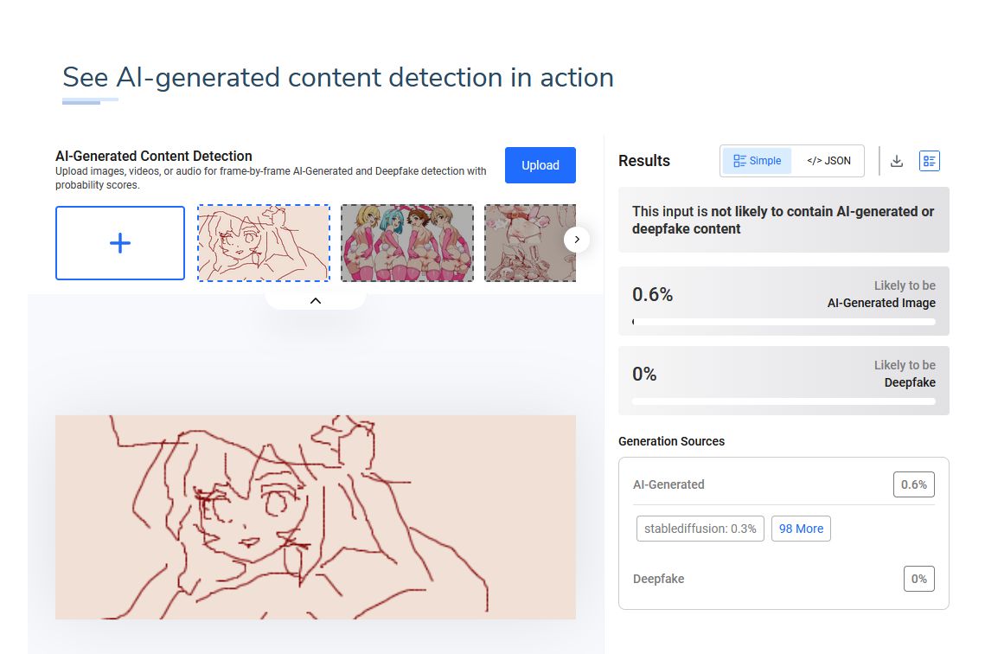Image resolution: width=985 pixels, height=654 pixels.
Task: Switch results to JSON view
Action: pyautogui.click(x=828, y=161)
